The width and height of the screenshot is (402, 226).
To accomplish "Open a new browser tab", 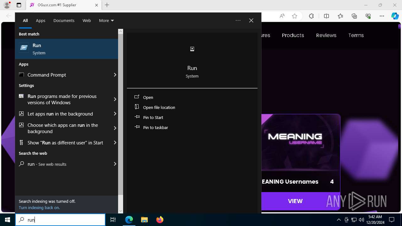I will [x=107, y=5].
